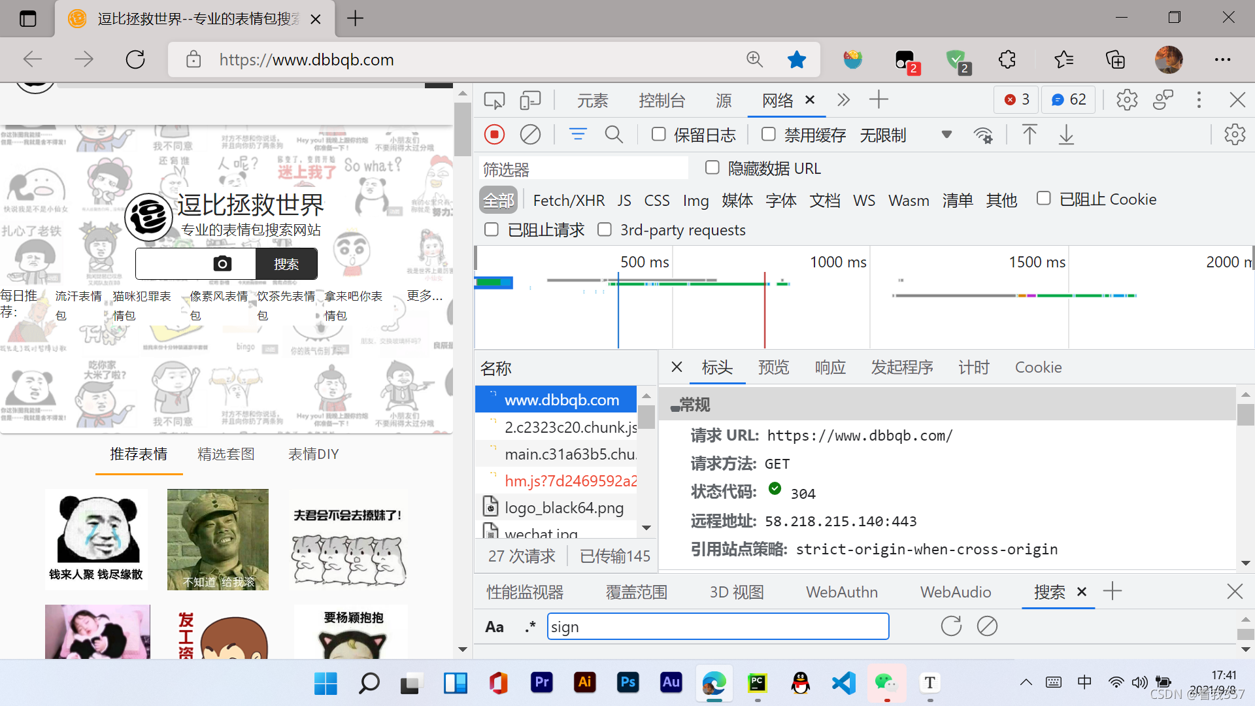
Task: Click the 搜索 button on the webpage
Action: pyautogui.click(x=286, y=264)
